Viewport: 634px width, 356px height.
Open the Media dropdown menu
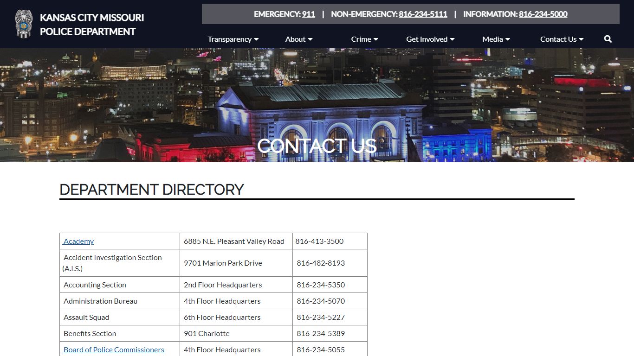point(496,39)
